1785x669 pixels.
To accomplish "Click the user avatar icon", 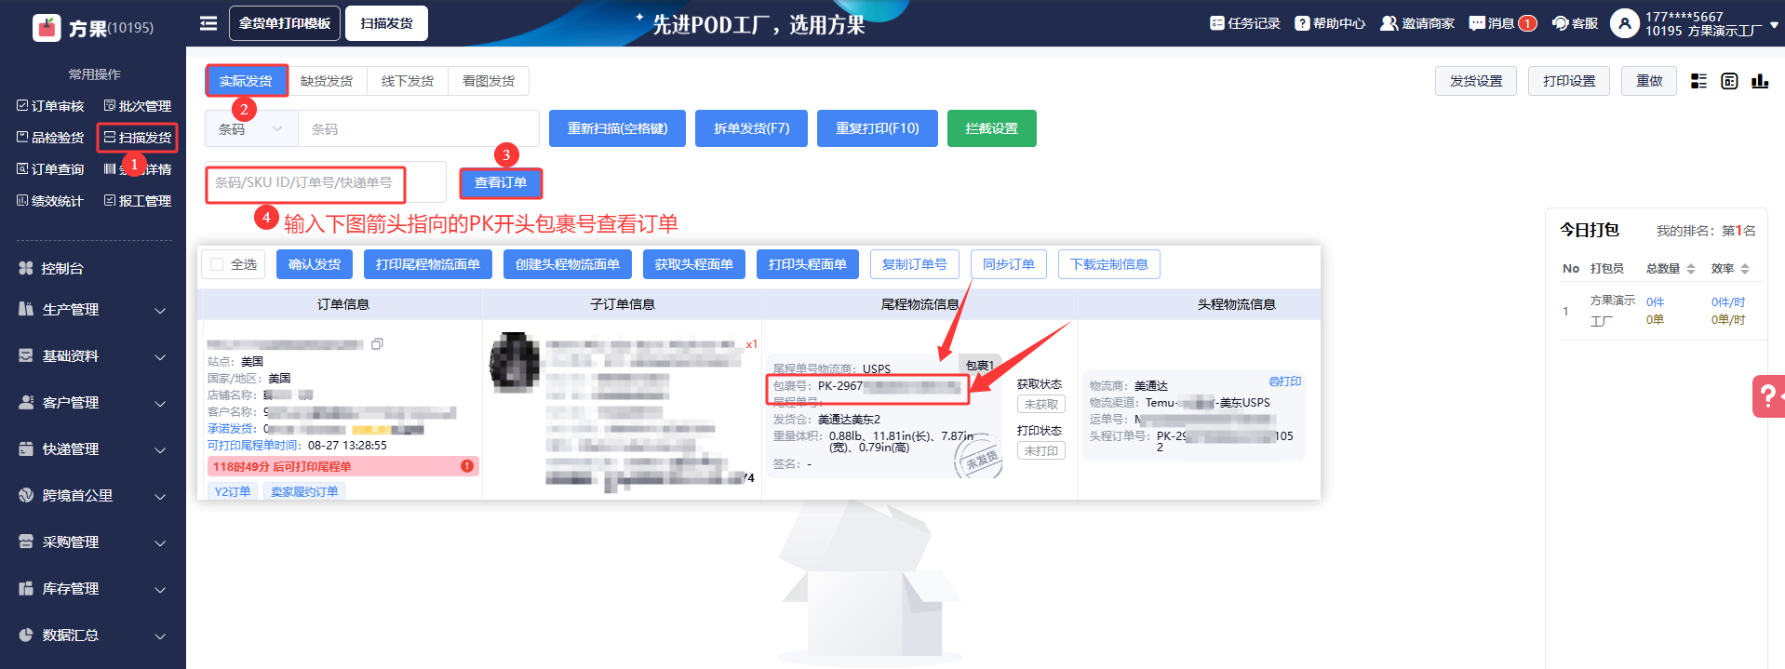I will (1625, 23).
